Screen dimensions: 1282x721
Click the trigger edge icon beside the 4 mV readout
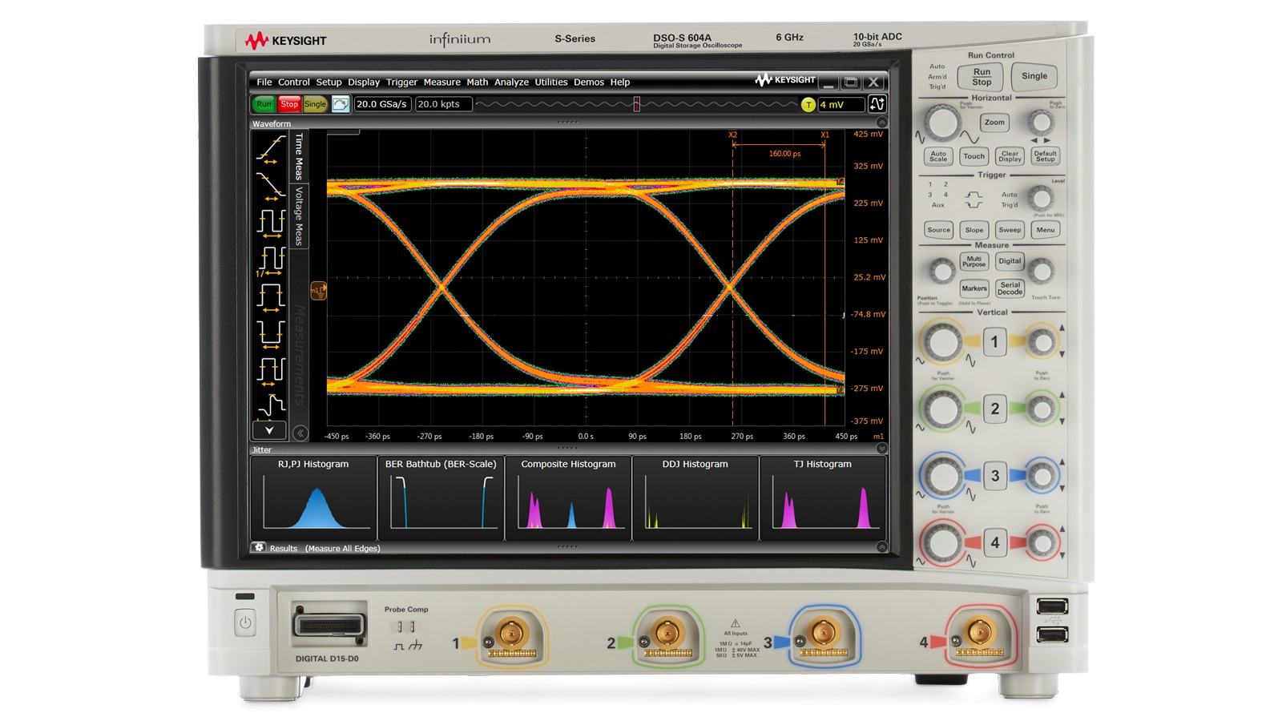[877, 104]
